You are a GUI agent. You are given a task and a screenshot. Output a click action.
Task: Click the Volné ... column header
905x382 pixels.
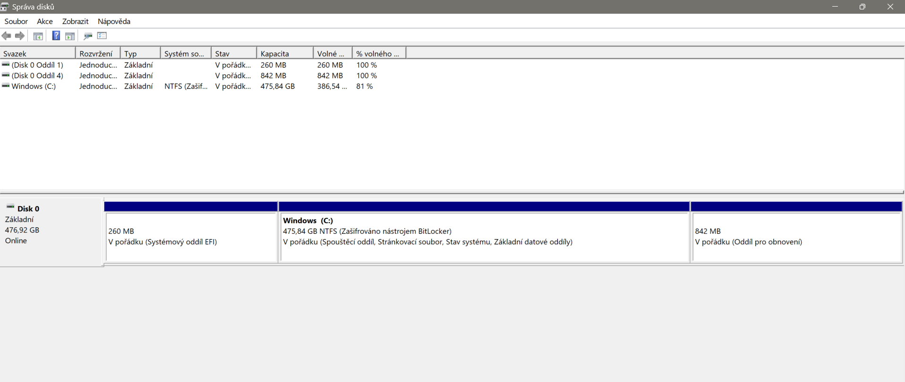tap(333, 53)
